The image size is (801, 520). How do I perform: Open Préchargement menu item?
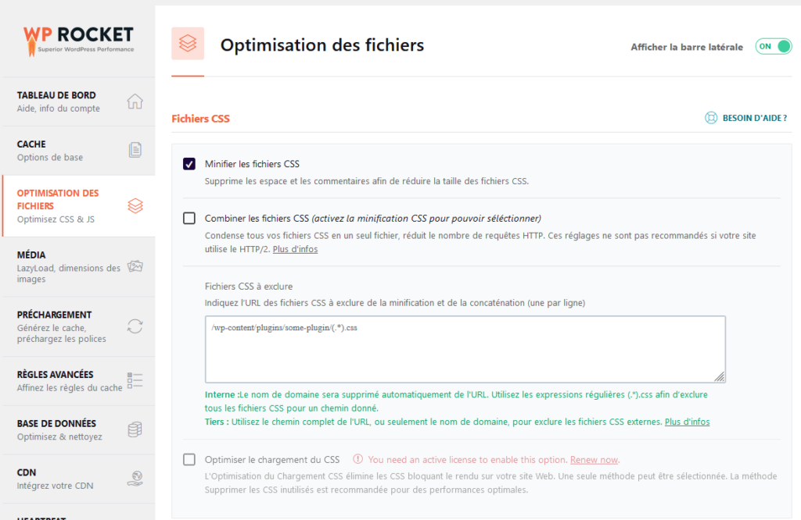coord(79,327)
